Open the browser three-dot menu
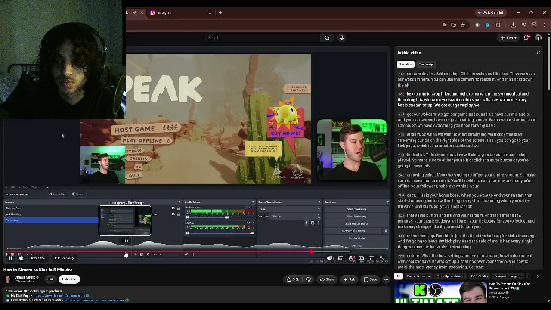The height and width of the screenshot is (310, 551). coord(545,25)
